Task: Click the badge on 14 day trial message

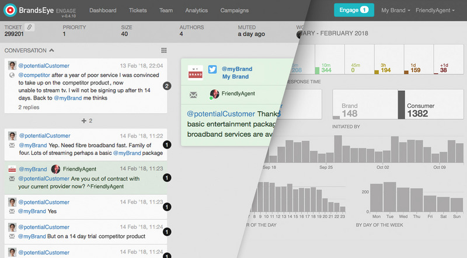Action: click(167, 232)
